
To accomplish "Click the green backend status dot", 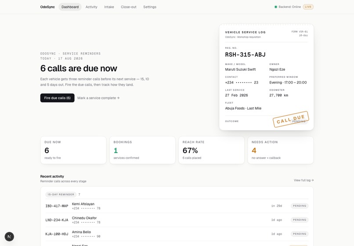I will 276,7.
